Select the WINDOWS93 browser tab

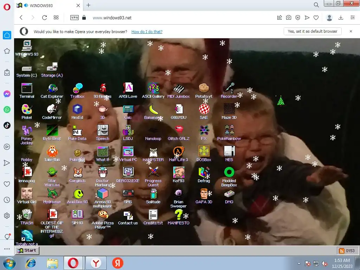49,6
